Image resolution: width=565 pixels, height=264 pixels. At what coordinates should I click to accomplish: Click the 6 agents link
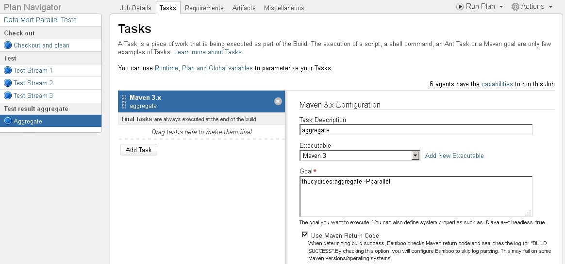click(x=442, y=84)
